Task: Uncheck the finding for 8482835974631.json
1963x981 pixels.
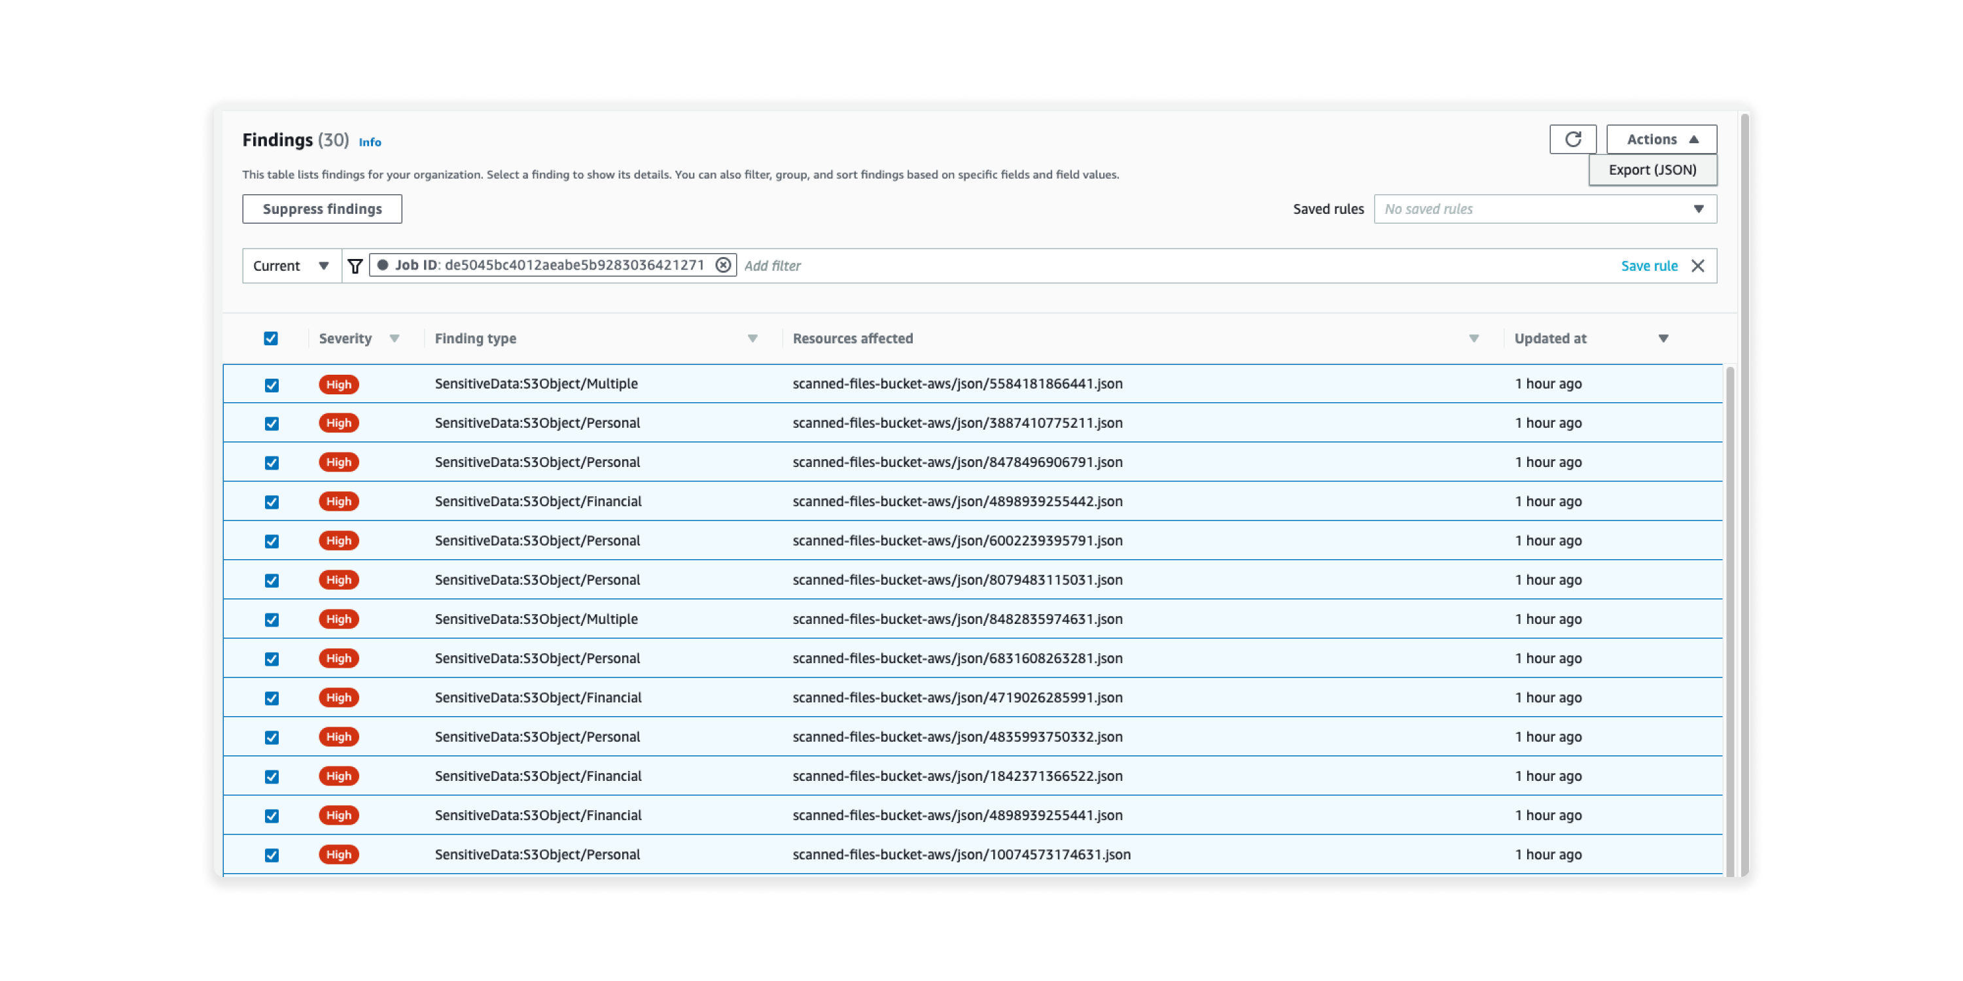Action: 272,620
